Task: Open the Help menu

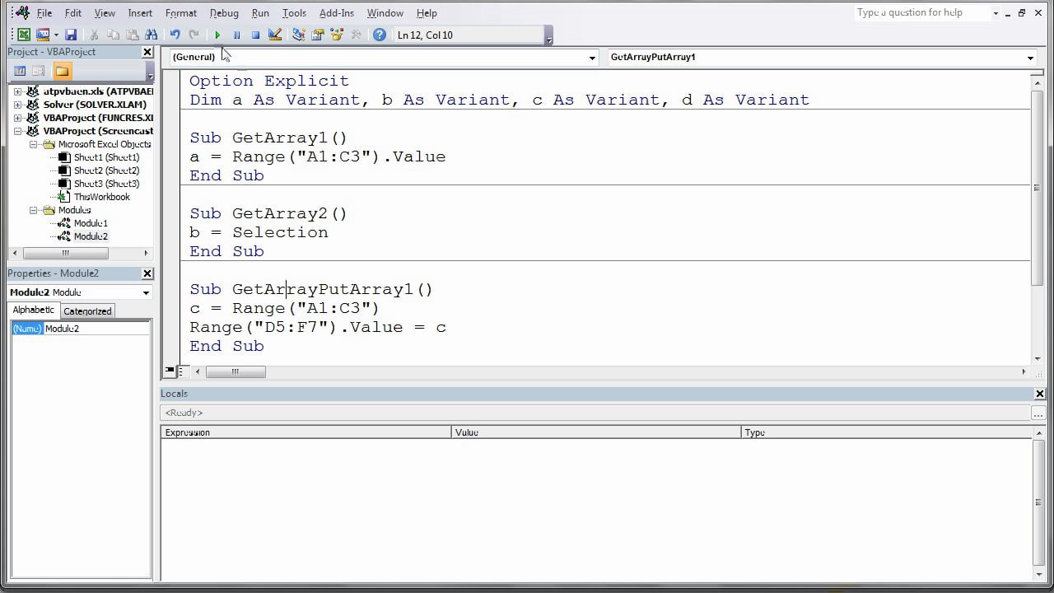Action: pyautogui.click(x=427, y=13)
